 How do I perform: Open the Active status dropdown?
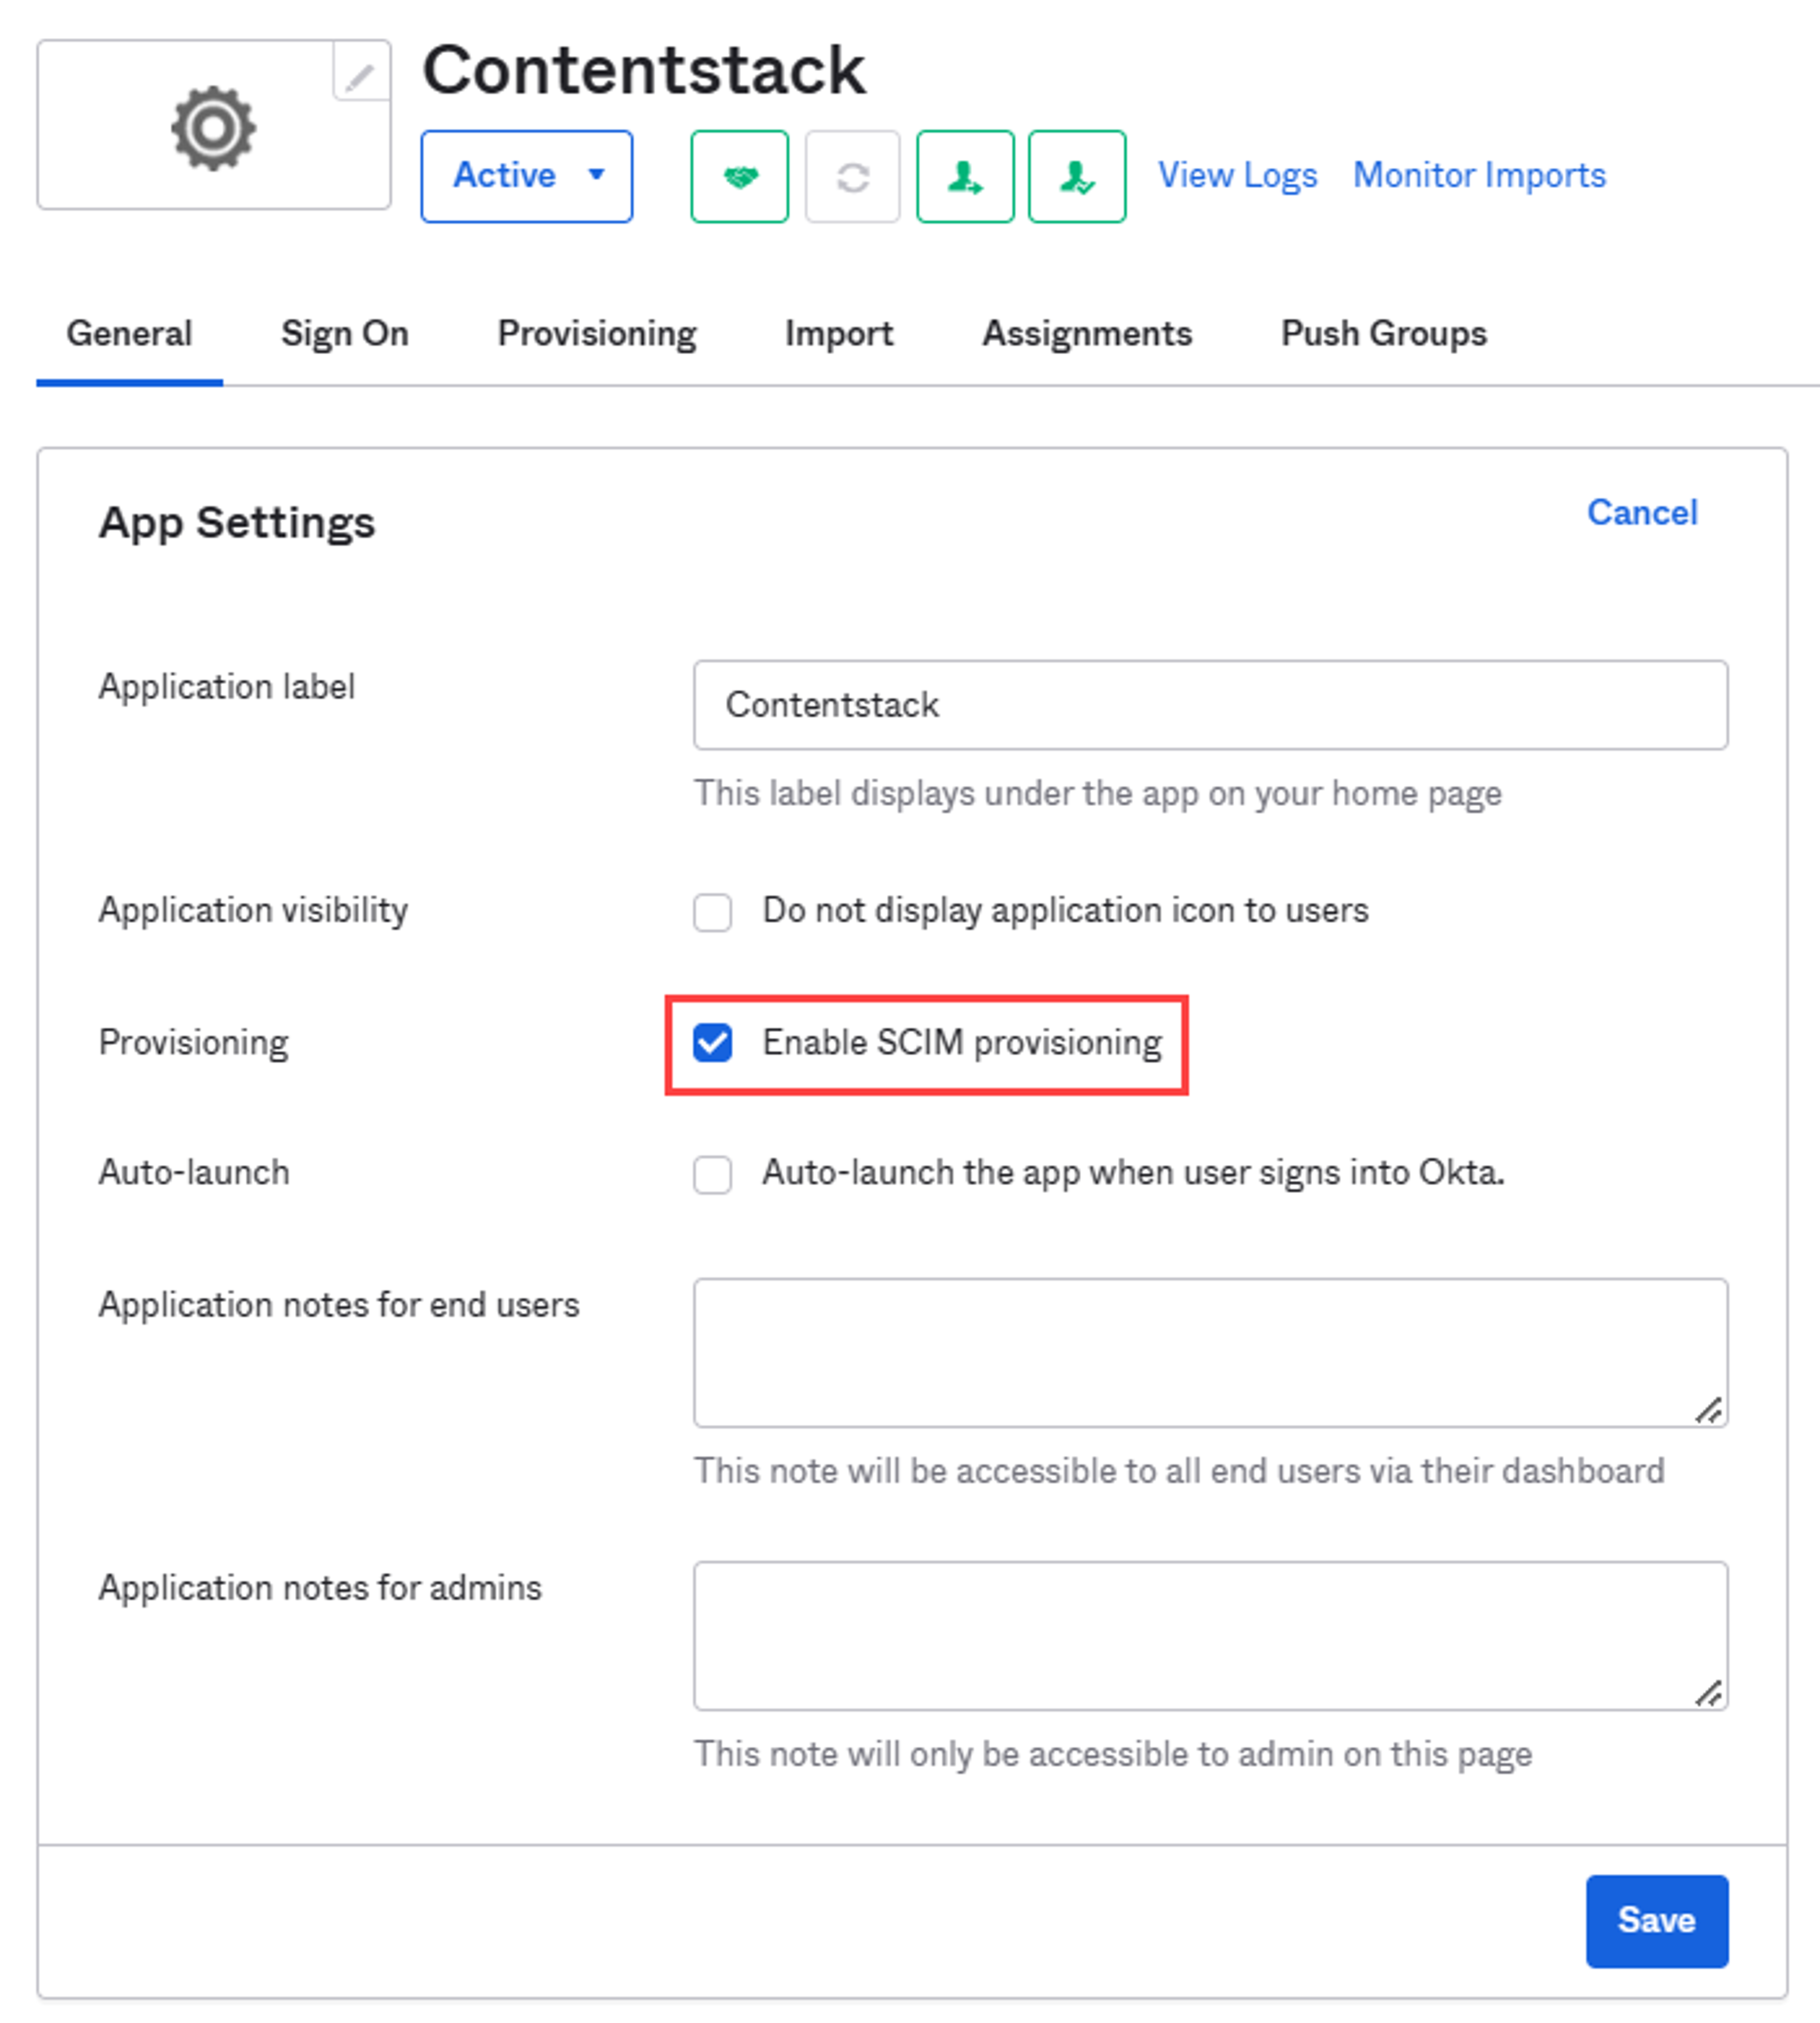(x=527, y=176)
